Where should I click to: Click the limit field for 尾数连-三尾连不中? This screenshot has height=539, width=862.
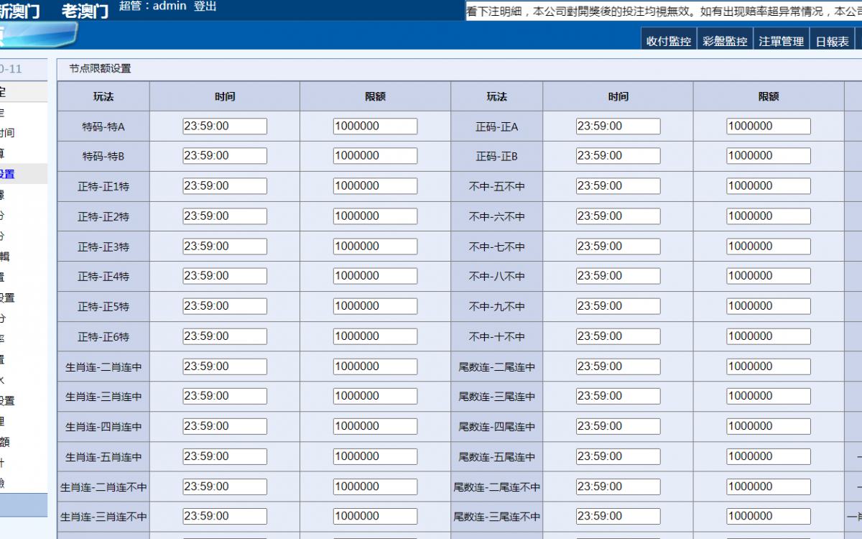click(x=769, y=516)
